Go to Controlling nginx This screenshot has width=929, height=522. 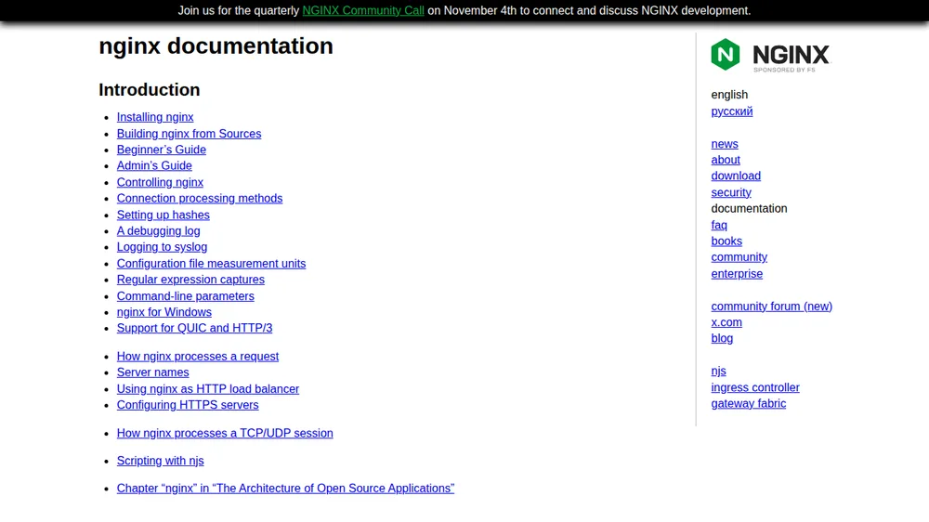click(160, 182)
